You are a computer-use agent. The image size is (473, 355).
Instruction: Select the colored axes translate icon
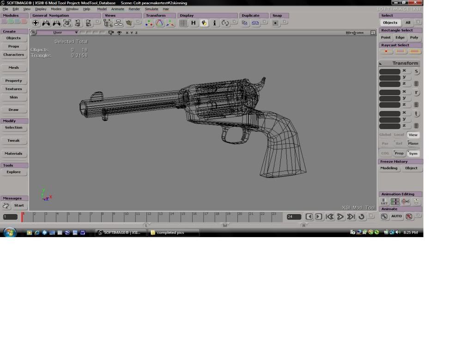tap(170, 23)
